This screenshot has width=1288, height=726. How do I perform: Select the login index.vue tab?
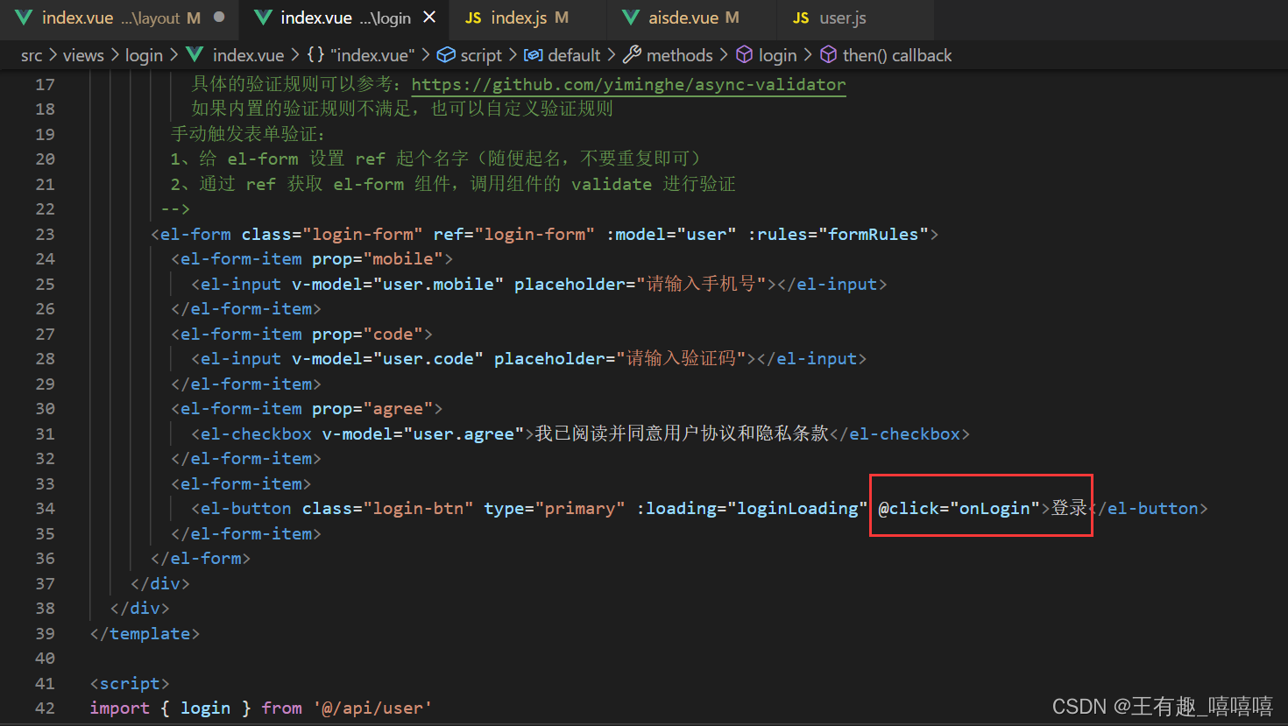click(344, 18)
